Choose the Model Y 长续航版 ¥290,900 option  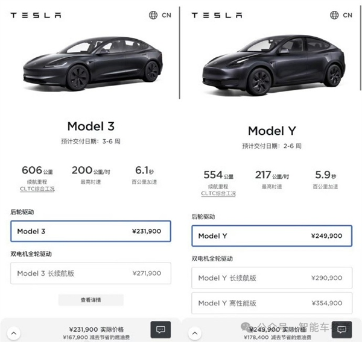pos(270,278)
